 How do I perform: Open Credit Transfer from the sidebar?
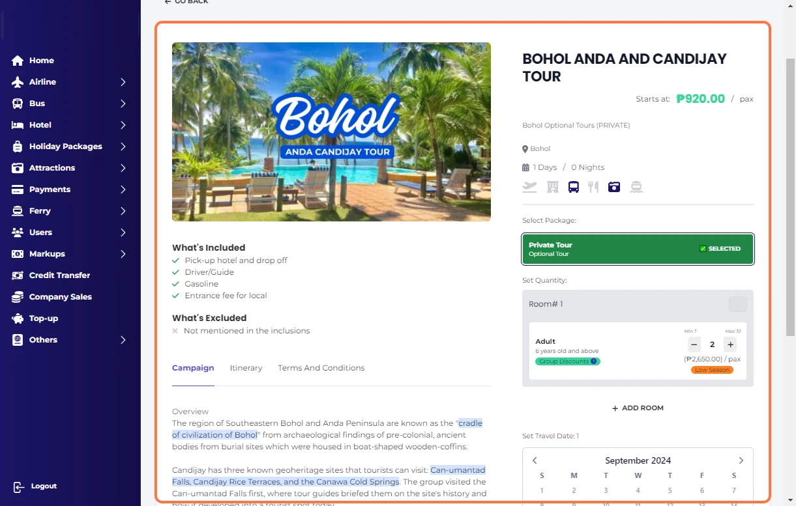[x=59, y=275]
